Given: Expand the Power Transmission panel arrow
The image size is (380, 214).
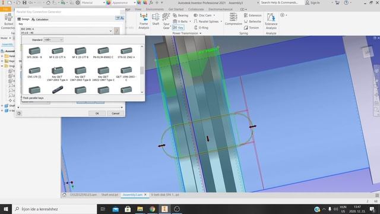Looking at the screenshot, I should pyautogui.click(x=201, y=33).
